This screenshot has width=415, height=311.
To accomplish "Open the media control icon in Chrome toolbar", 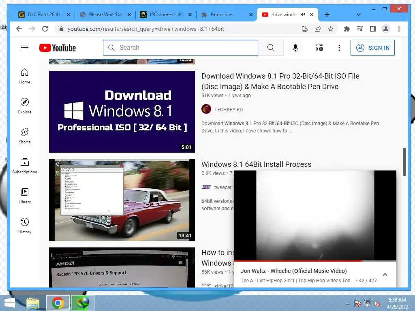I will [x=360, y=29].
